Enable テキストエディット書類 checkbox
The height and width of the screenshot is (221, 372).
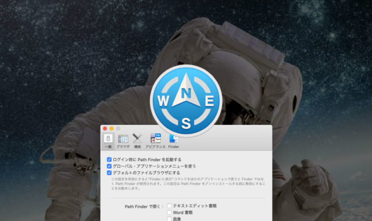[169, 205]
